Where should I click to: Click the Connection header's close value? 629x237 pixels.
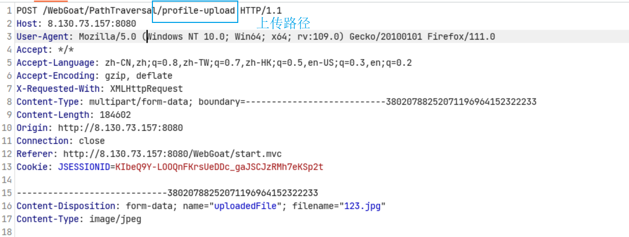tap(92, 141)
